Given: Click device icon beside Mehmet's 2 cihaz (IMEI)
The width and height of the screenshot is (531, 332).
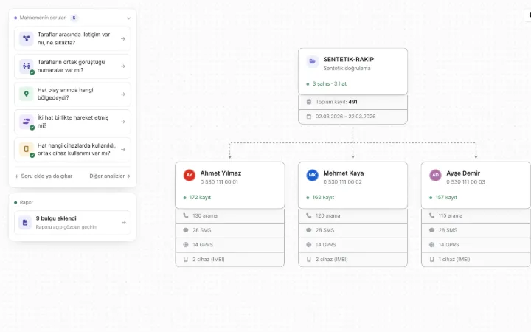Looking at the screenshot, I should click(x=308, y=259).
